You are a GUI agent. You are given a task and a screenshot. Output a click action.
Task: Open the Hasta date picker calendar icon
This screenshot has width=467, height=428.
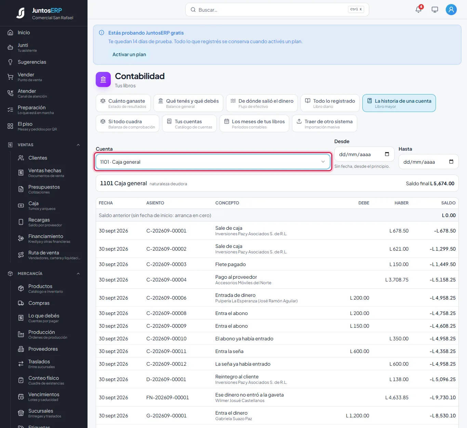coord(451,162)
